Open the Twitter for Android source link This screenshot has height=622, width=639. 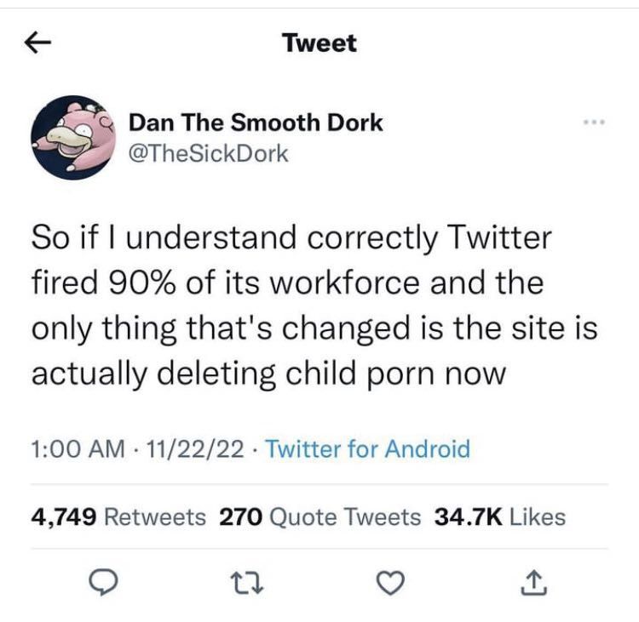coord(368,448)
